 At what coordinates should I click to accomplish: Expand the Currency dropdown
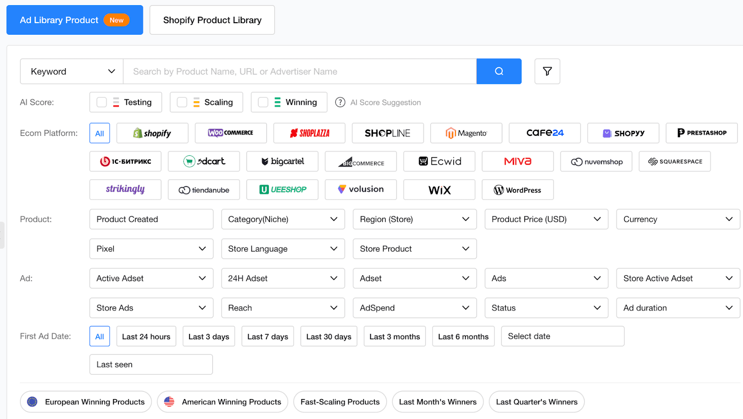point(678,219)
